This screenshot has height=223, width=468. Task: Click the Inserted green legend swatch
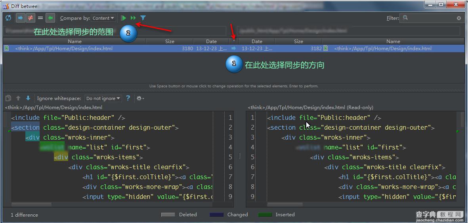pyautogui.click(x=265, y=215)
